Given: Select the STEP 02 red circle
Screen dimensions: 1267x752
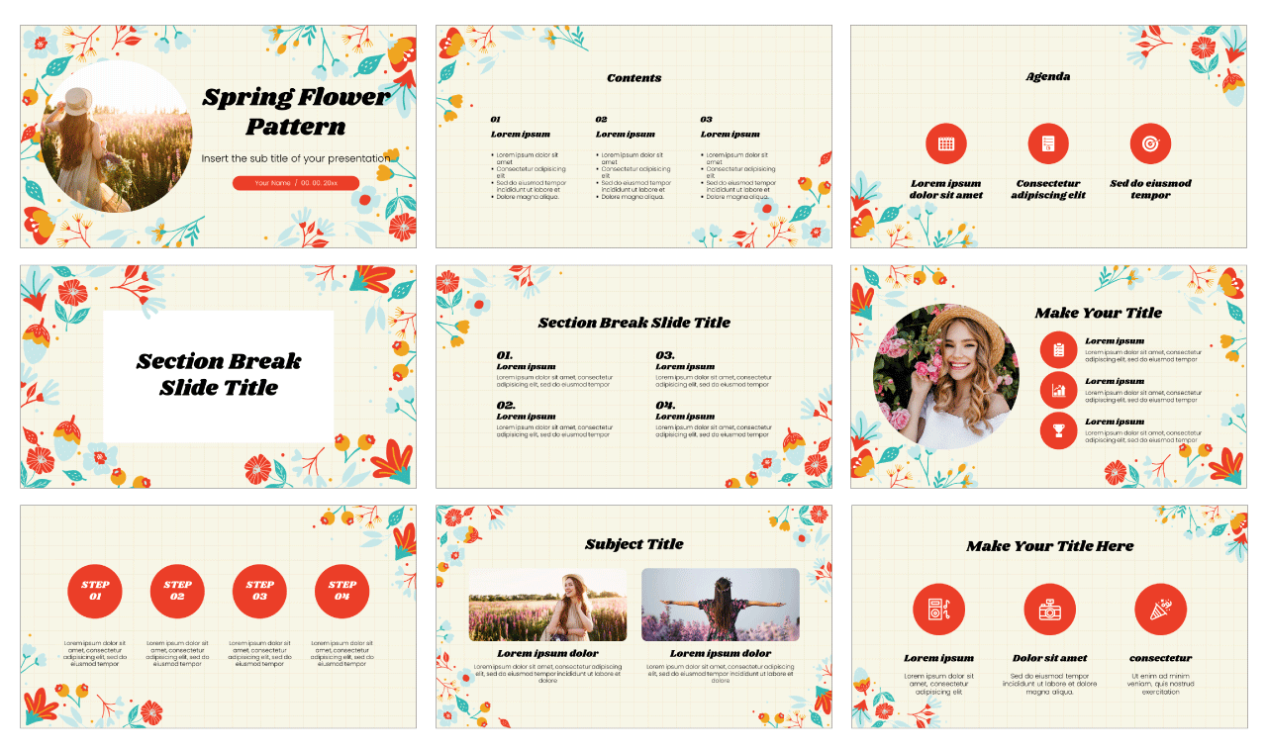Looking at the screenshot, I should (177, 591).
